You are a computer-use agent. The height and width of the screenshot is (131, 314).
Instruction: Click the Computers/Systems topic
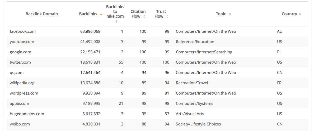click(194, 103)
